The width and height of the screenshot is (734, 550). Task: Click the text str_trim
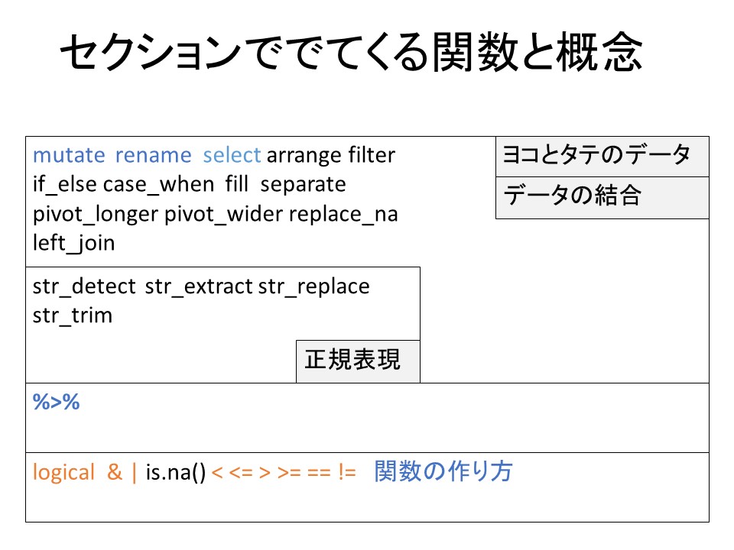click(x=72, y=315)
